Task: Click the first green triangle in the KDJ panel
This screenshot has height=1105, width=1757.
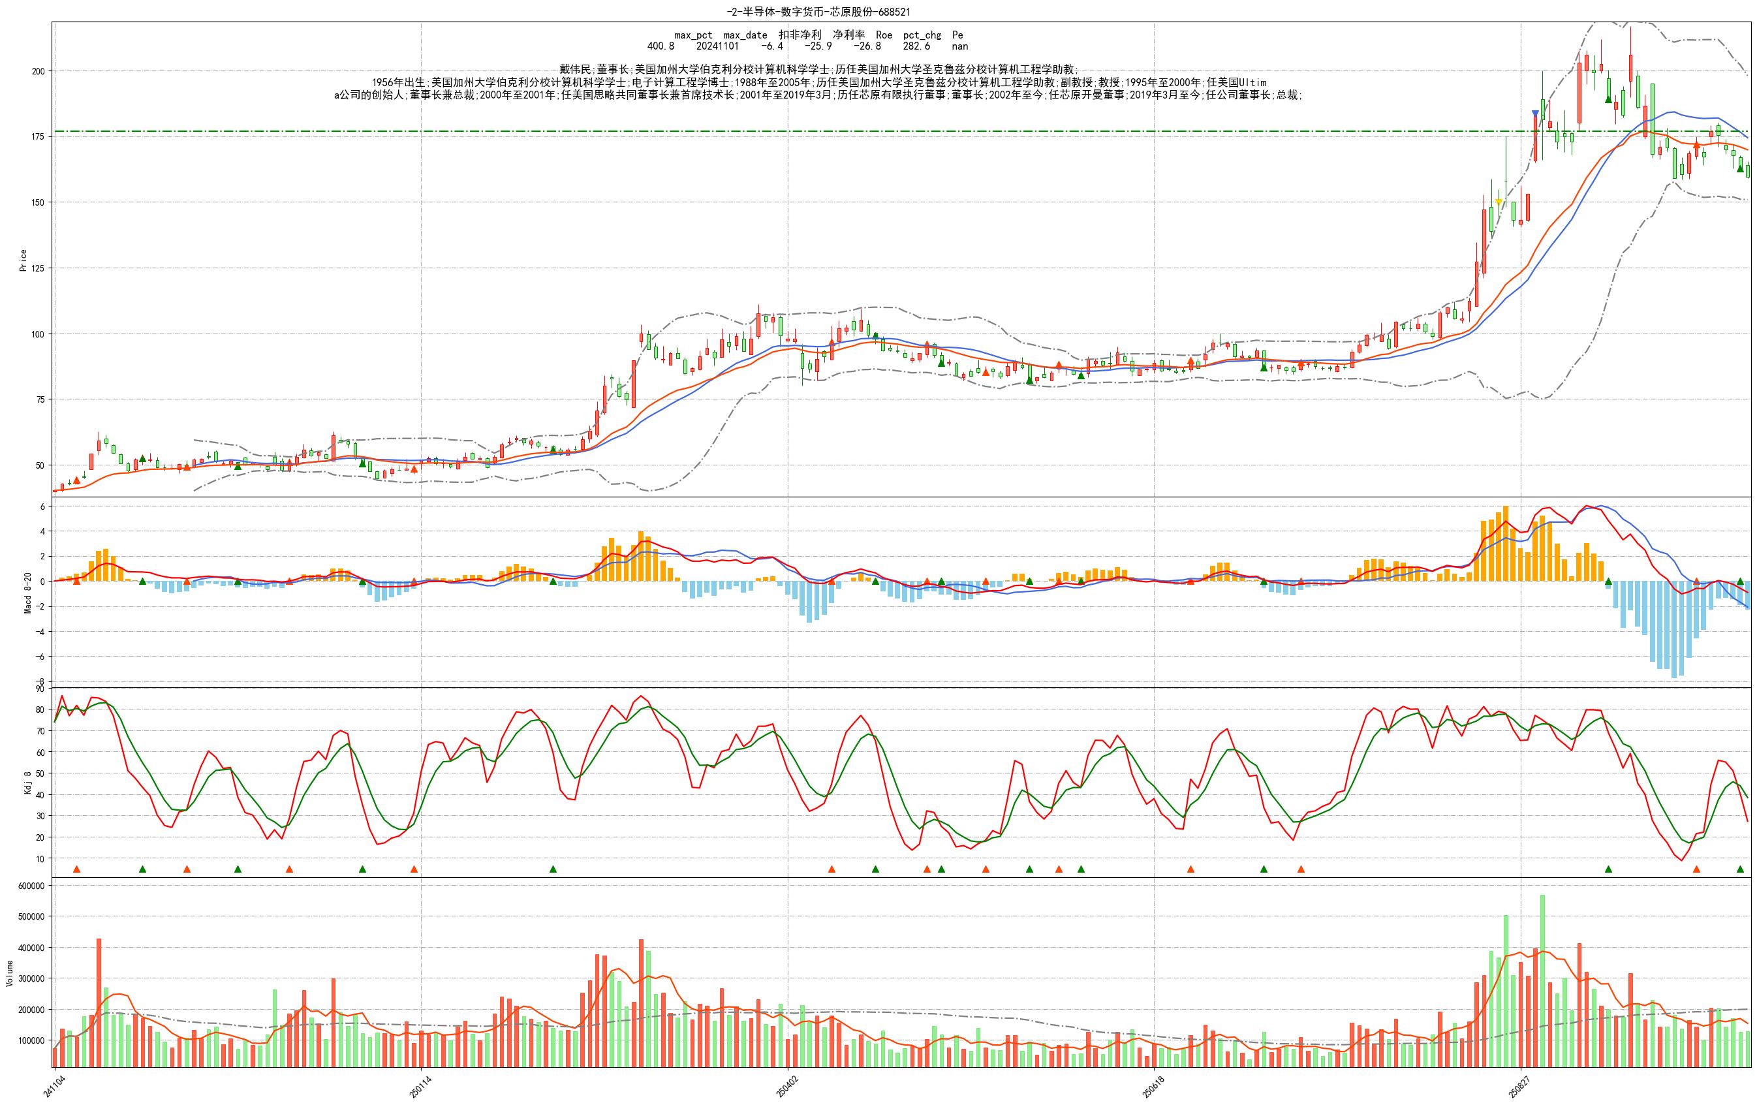Action: click(x=143, y=869)
